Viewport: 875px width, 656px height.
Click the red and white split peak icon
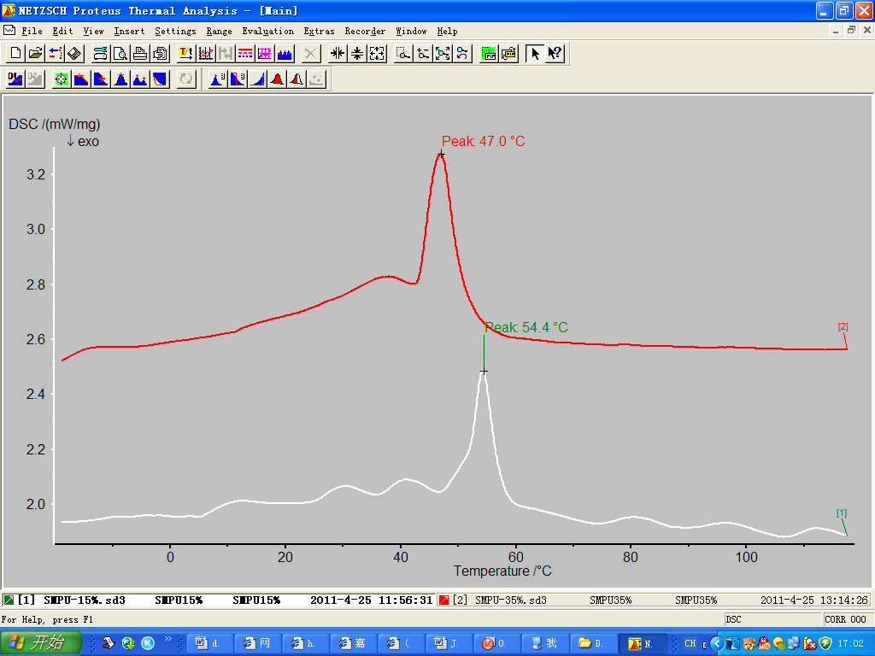coord(297,79)
